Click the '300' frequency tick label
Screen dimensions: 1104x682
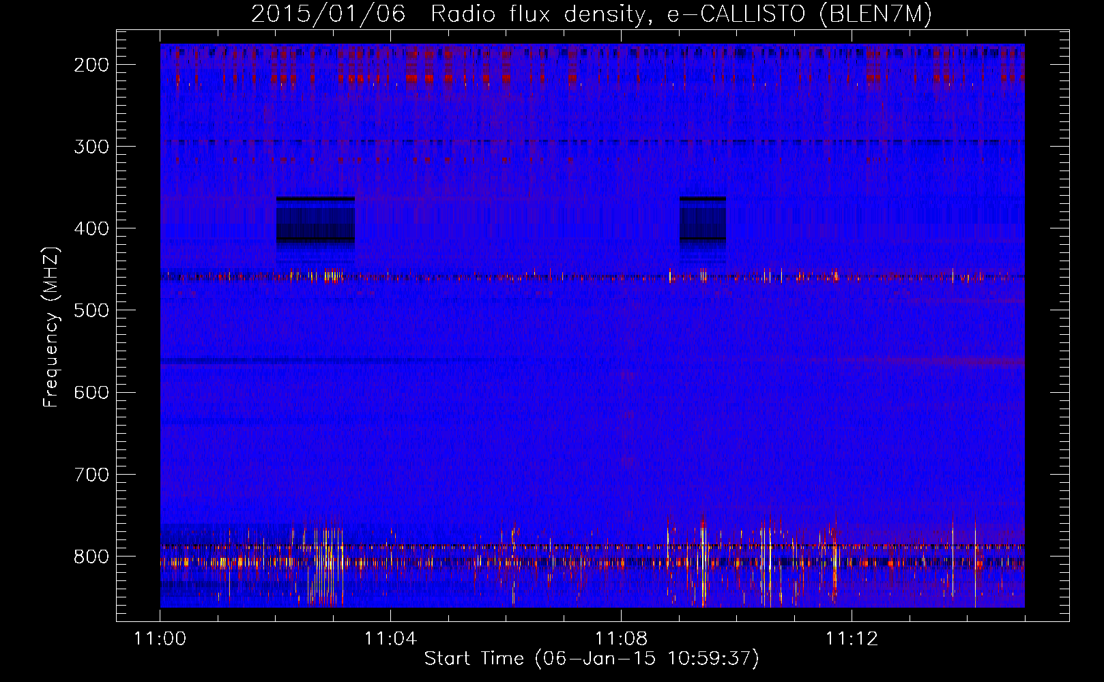91,147
